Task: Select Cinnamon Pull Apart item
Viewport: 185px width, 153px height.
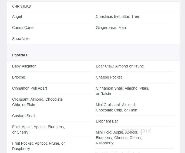Action: point(29,88)
